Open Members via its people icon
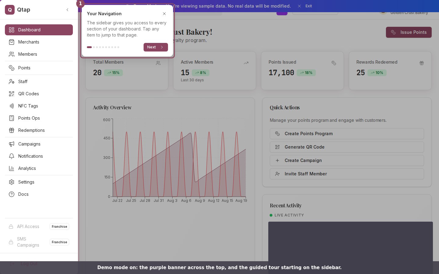Image resolution: width=439 pixels, height=274 pixels. (12, 54)
